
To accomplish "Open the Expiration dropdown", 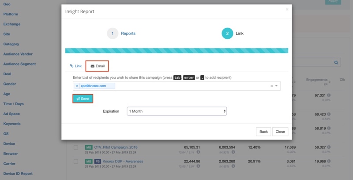I will click(x=176, y=111).
